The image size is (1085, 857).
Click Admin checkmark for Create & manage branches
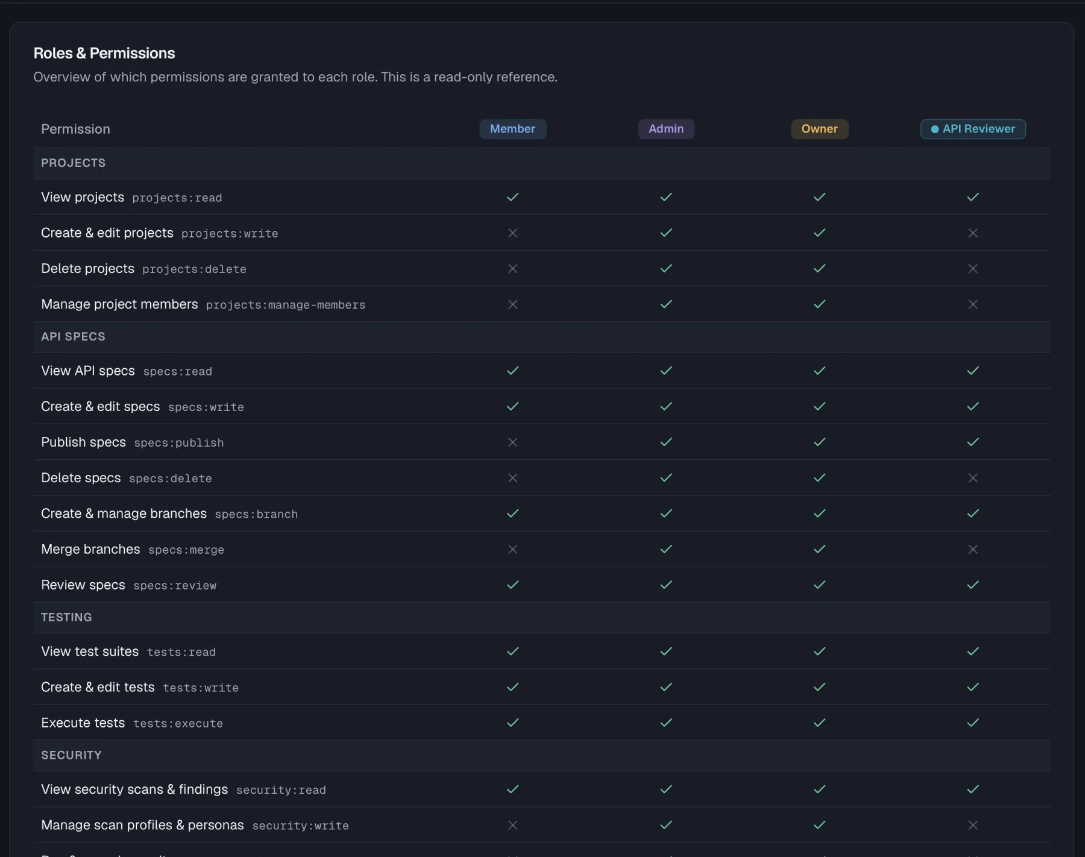pyautogui.click(x=666, y=513)
